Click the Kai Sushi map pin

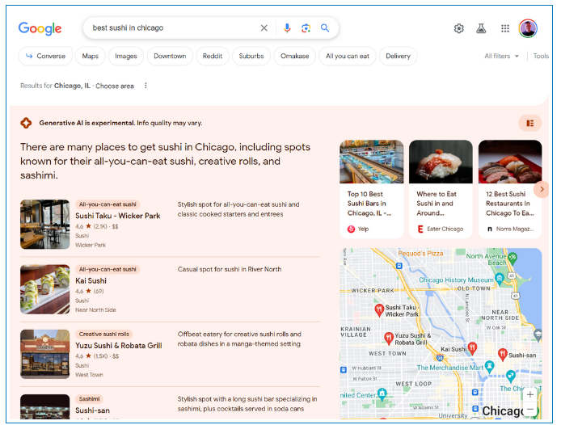click(x=472, y=347)
